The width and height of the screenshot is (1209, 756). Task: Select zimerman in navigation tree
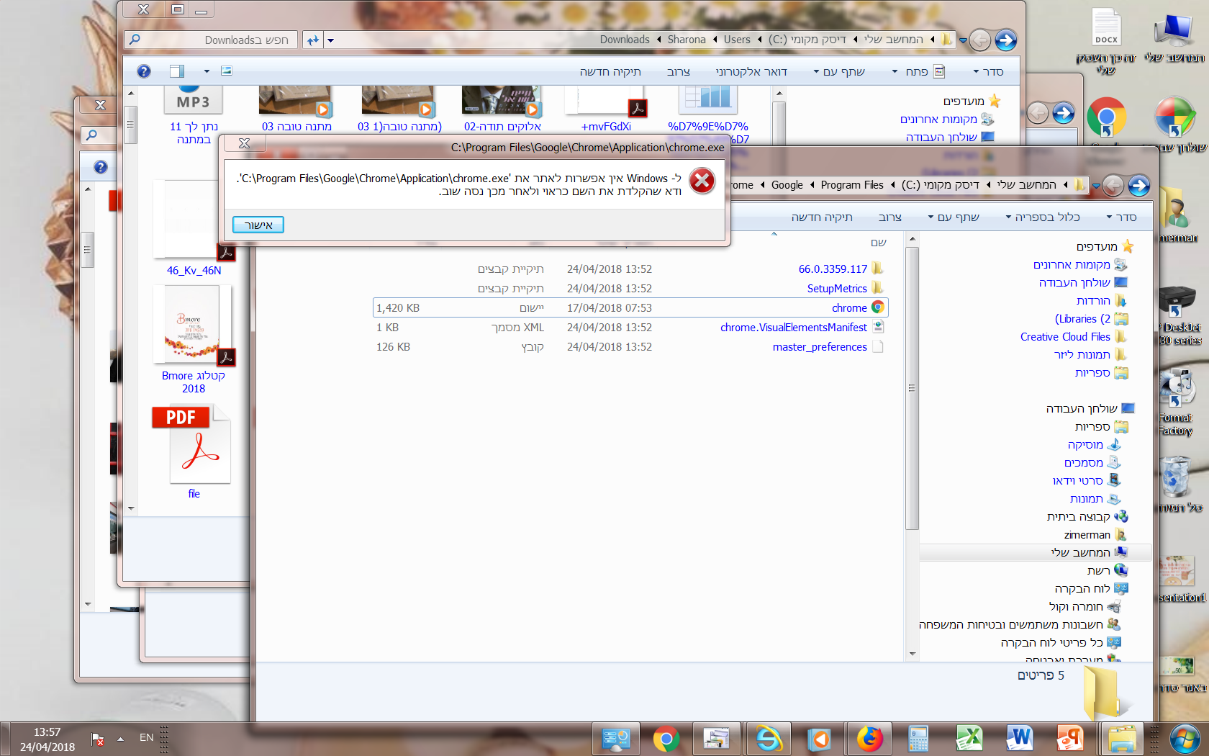[x=1095, y=534]
